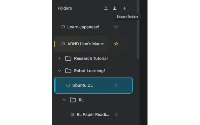Select the Research Tutorial folder name
Screen dimensions: 200x125
pos(91,58)
